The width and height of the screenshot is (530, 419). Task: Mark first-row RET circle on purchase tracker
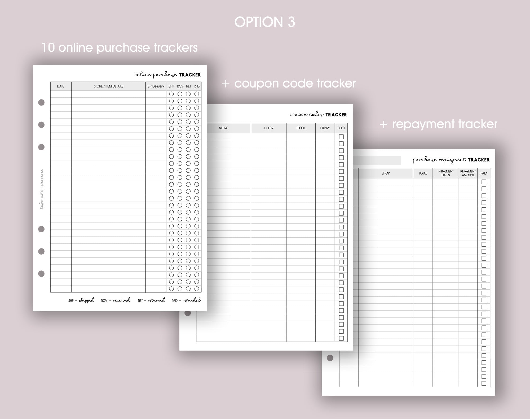tap(188, 94)
